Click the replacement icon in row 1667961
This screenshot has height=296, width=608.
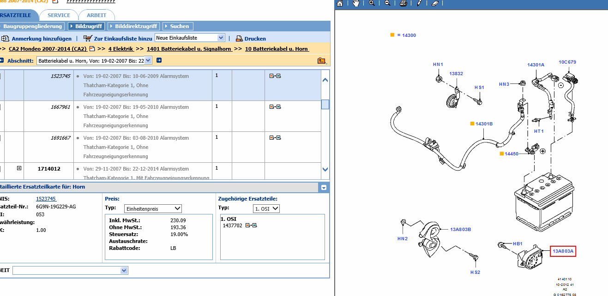pyautogui.click(x=275, y=107)
